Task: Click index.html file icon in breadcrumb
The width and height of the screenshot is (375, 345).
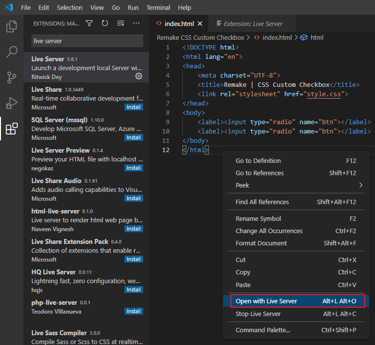Action: (x=257, y=37)
